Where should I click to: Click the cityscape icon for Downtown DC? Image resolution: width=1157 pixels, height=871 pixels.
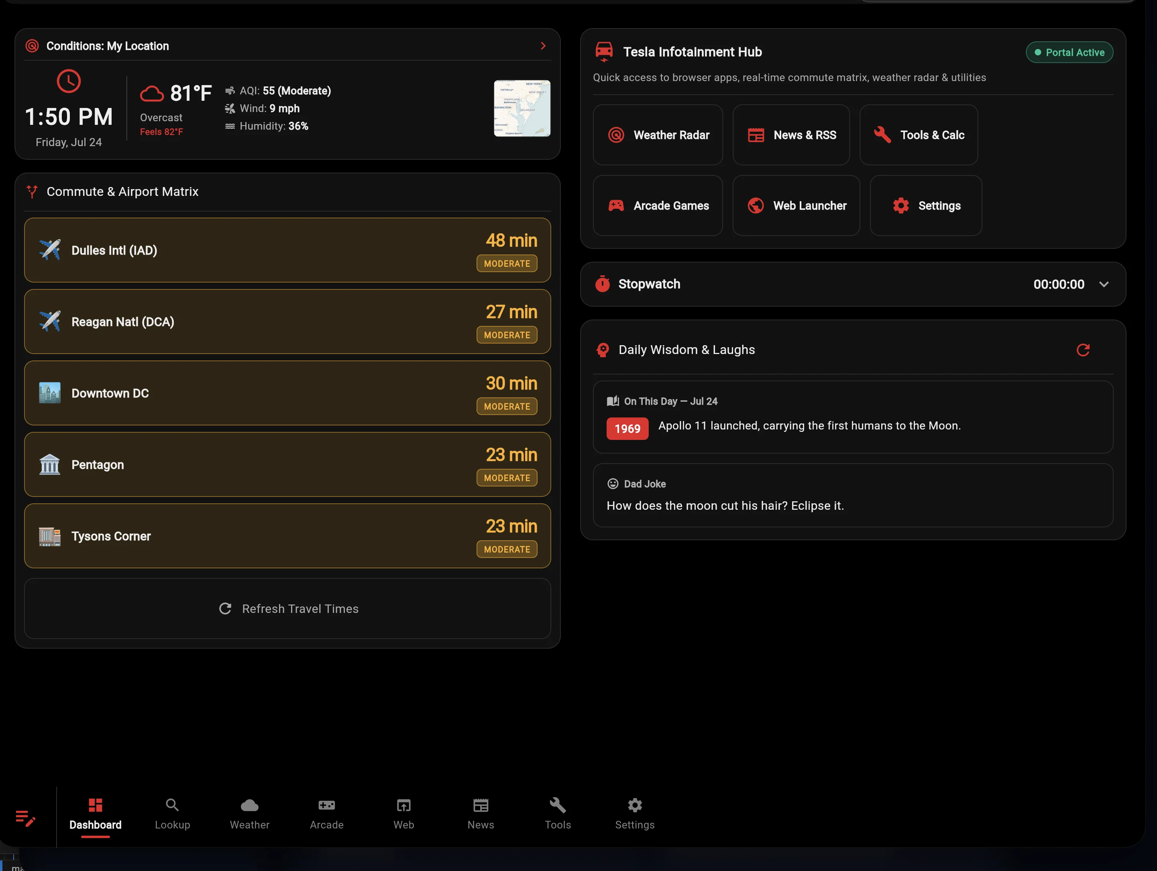click(x=50, y=393)
